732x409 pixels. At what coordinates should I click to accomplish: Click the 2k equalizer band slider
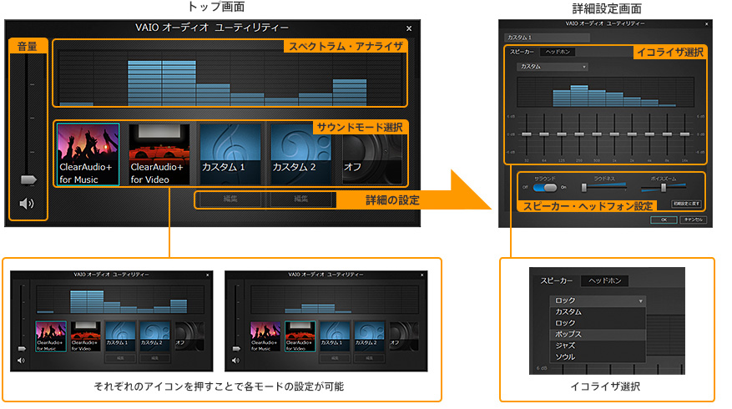(x=632, y=134)
